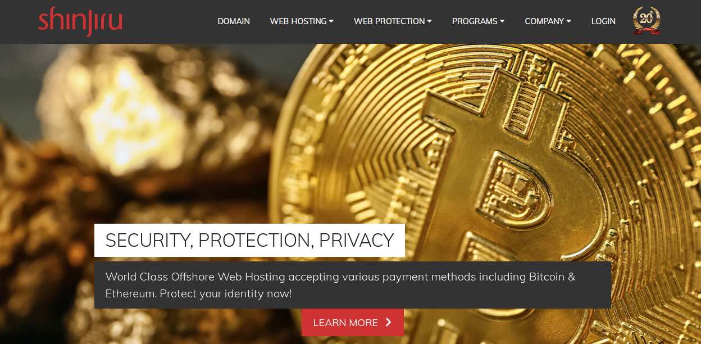Click the Security, Protection, Privacy headline

[249, 240]
